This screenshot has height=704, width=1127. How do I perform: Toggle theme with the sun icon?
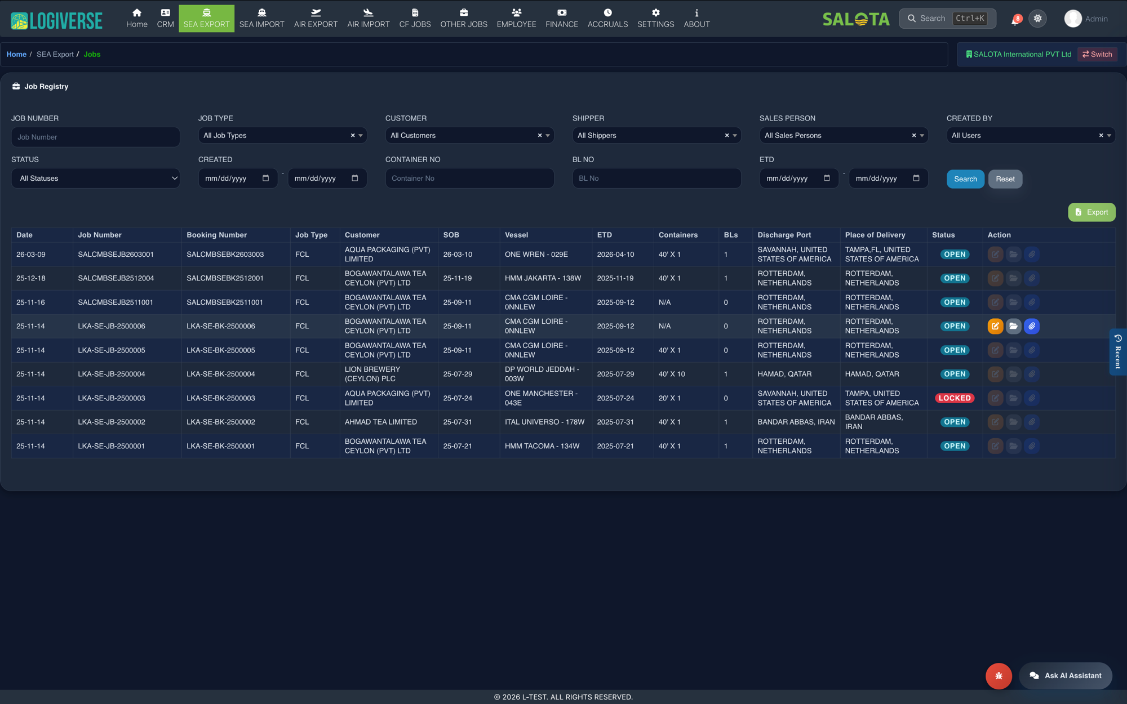pos(1037,19)
